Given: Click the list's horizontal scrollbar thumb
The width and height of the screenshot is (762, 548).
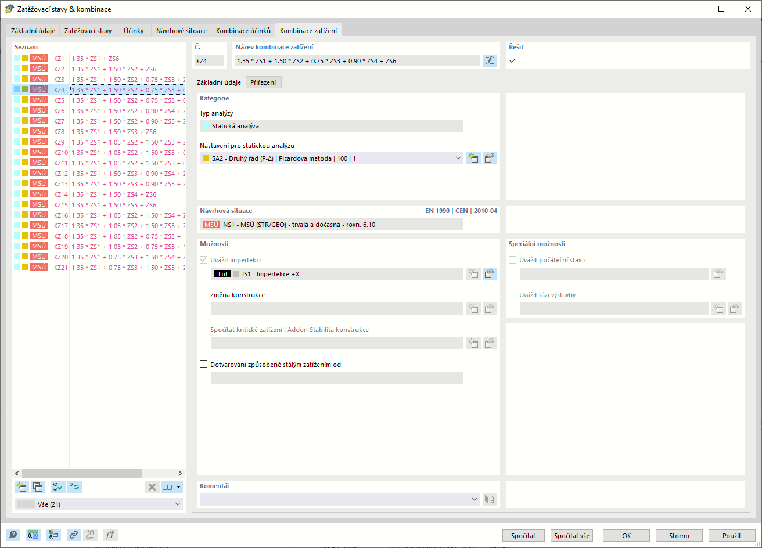Looking at the screenshot, I should 82,474.
